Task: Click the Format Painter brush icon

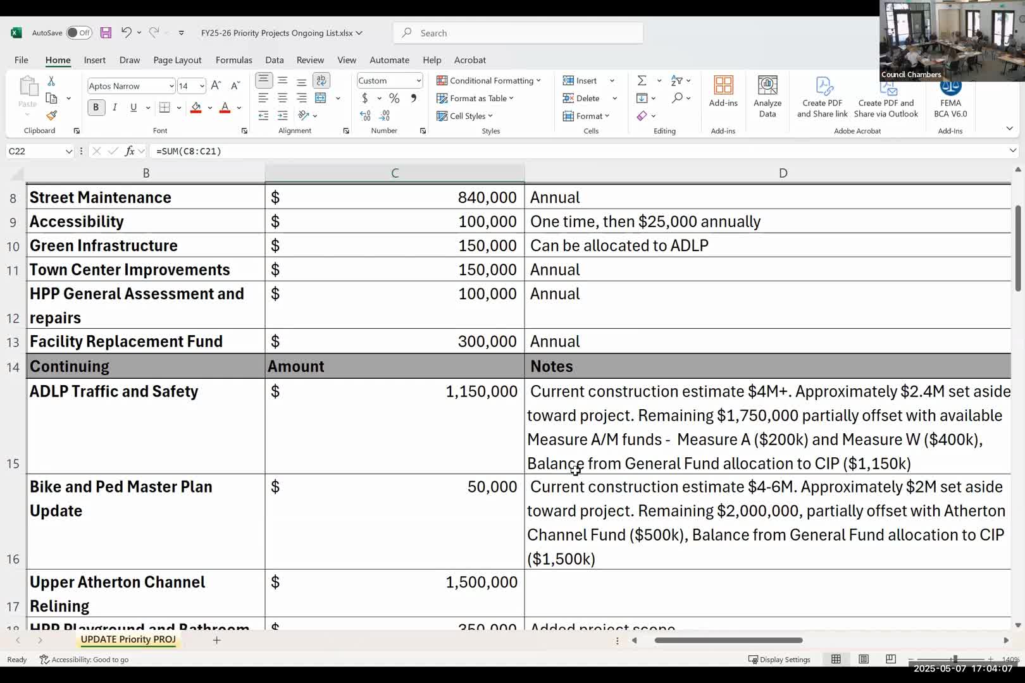Action: [x=51, y=116]
